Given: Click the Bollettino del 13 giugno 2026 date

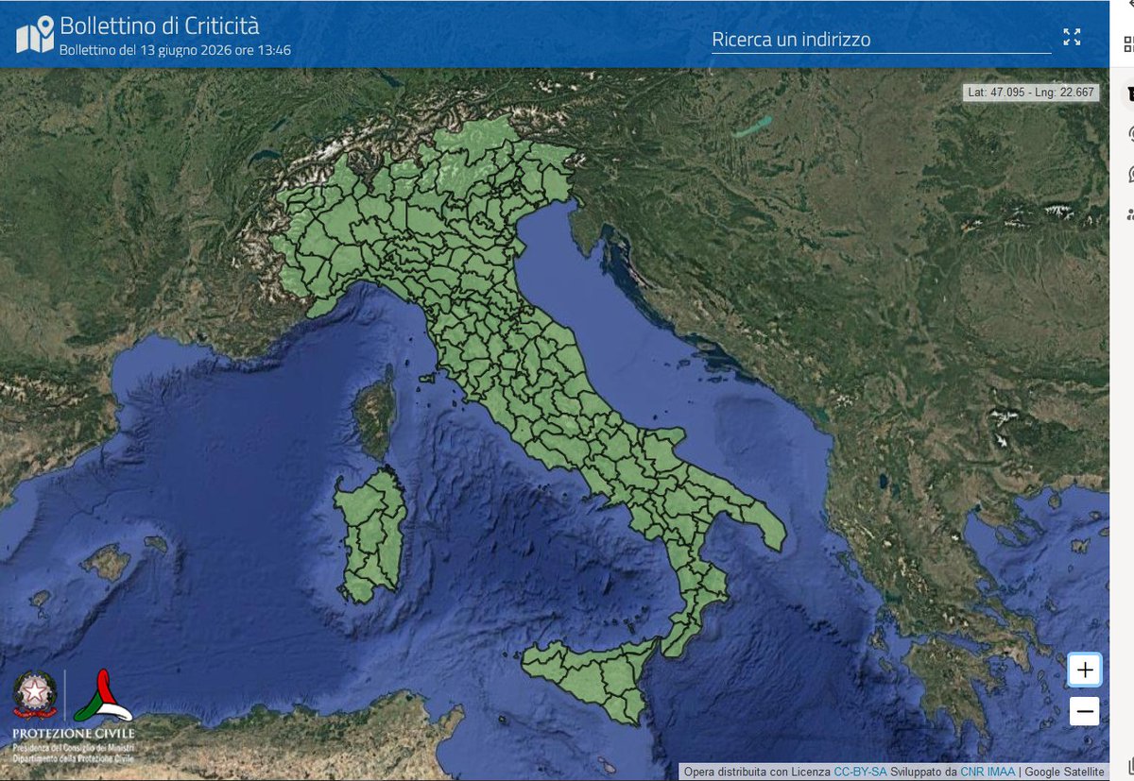Looking at the screenshot, I should point(175,50).
